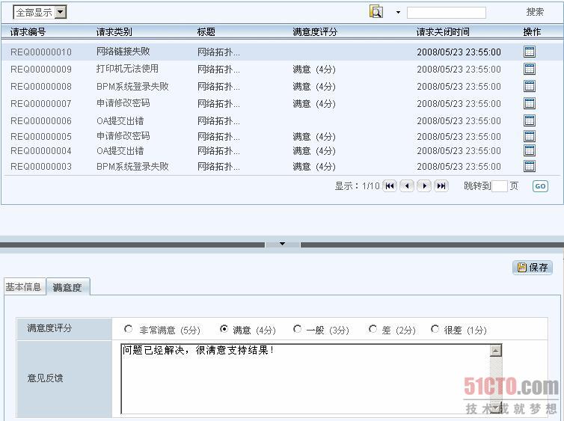The image size is (564, 421).
Task: Sort by the 满意度评分 column header
Action: tap(315, 32)
